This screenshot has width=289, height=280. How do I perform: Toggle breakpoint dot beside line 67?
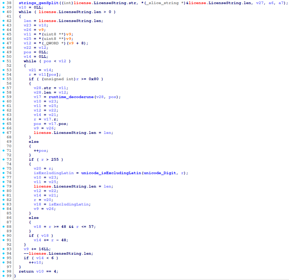pyautogui.click(x=3, y=133)
